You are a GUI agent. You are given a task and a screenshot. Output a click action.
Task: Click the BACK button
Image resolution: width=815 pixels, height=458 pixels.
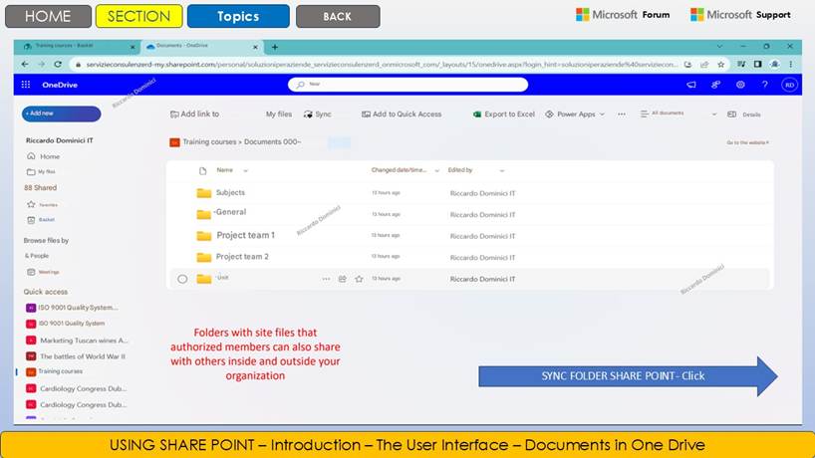(338, 16)
